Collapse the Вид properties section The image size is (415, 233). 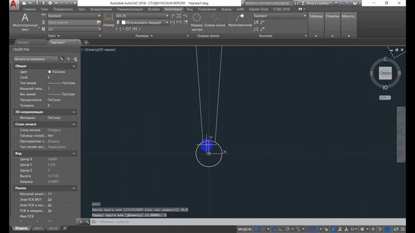[74, 153]
